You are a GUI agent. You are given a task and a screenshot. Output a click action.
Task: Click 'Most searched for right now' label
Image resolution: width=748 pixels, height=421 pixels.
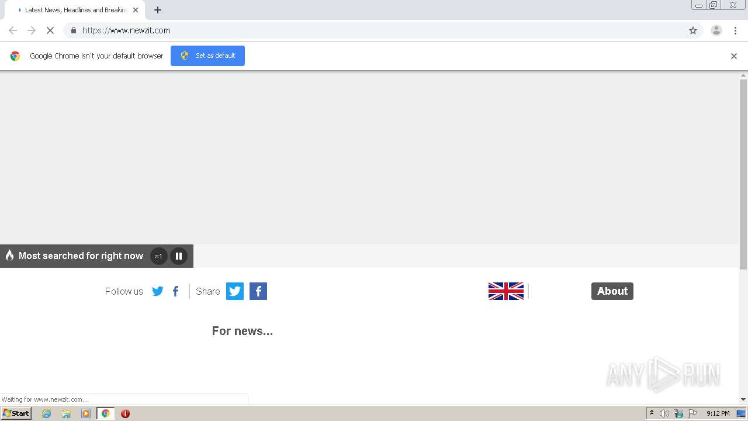pyautogui.click(x=81, y=256)
